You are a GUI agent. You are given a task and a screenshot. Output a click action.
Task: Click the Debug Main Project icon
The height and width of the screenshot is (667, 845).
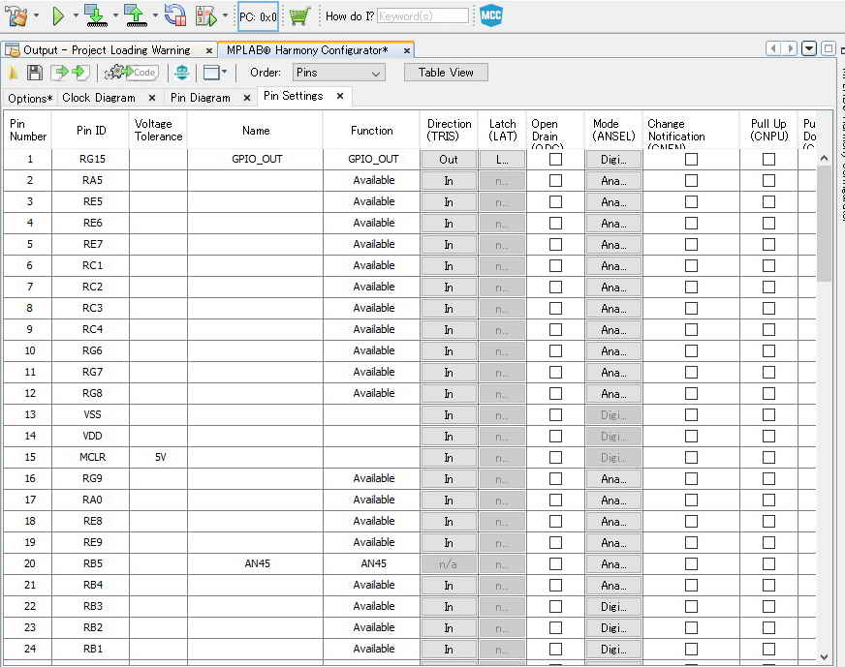click(x=205, y=16)
